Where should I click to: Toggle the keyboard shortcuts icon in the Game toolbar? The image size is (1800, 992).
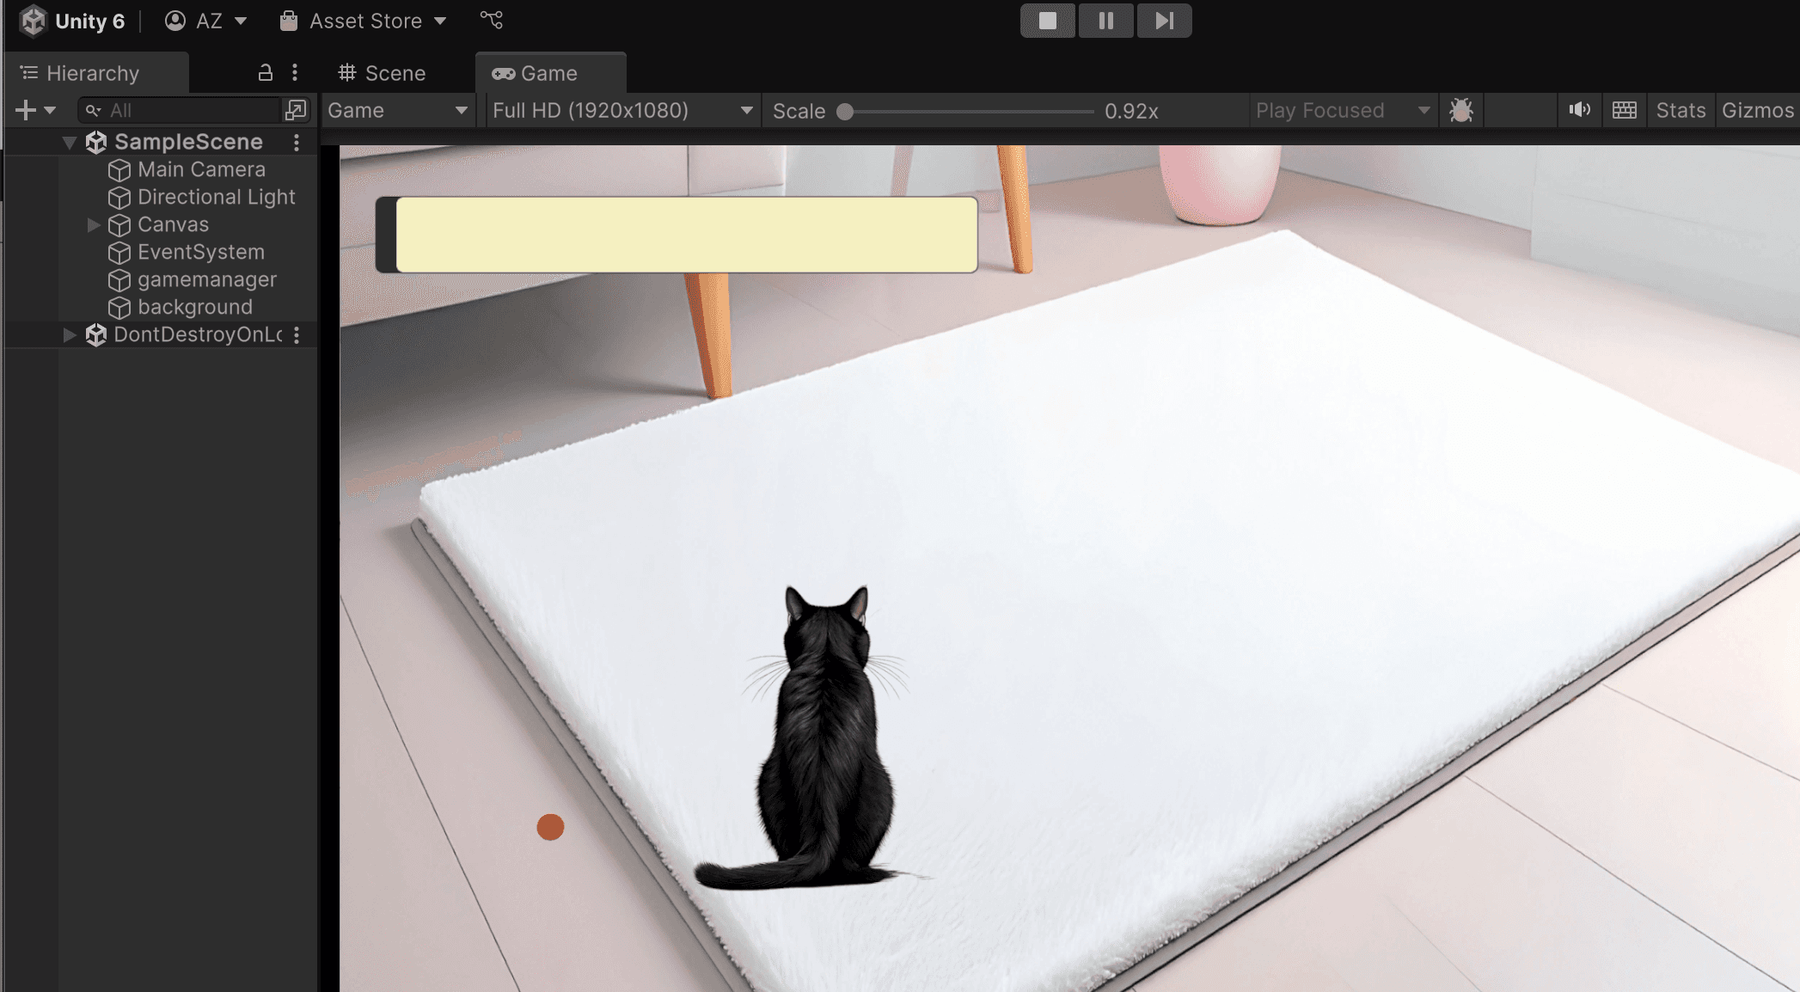pos(1624,110)
